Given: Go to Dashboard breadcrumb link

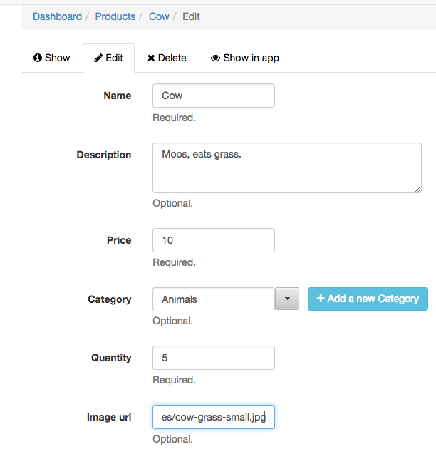Looking at the screenshot, I should [57, 16].
